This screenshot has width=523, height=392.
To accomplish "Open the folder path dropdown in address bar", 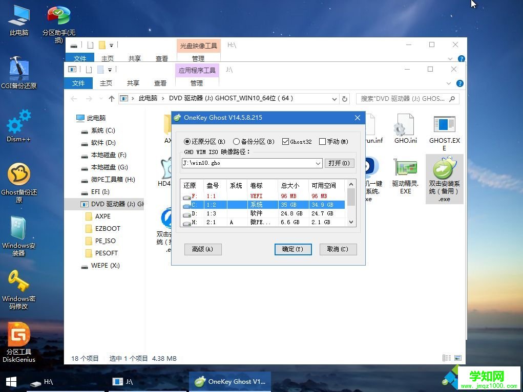I will 334,99.
